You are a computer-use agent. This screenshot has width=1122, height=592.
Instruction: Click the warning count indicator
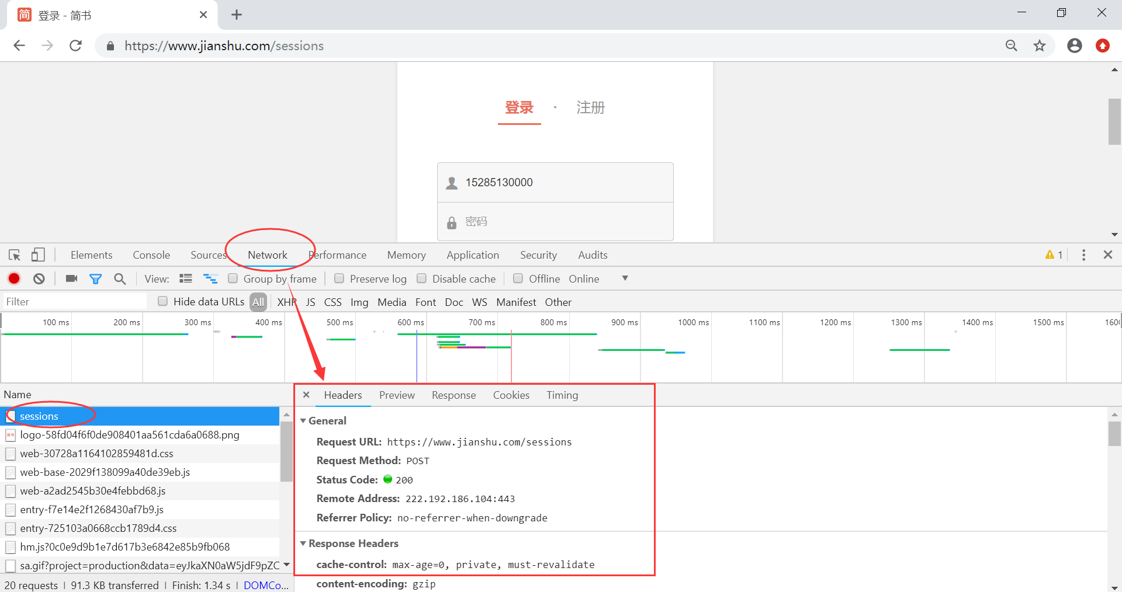click(1054, 255)
